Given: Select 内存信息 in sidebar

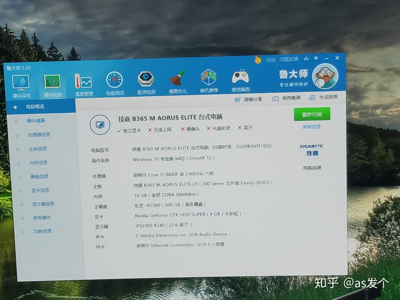Looking at the screenshot, I should click(39, 163).
